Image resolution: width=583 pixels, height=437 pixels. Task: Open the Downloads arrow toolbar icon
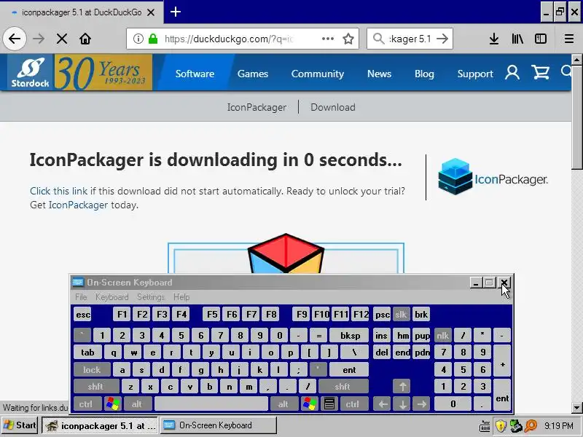pos(494,39)
